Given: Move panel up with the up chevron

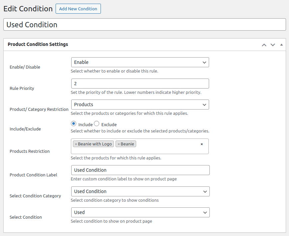Looking at the screenshot, I should pyautogui.click(x=264, y=45).
